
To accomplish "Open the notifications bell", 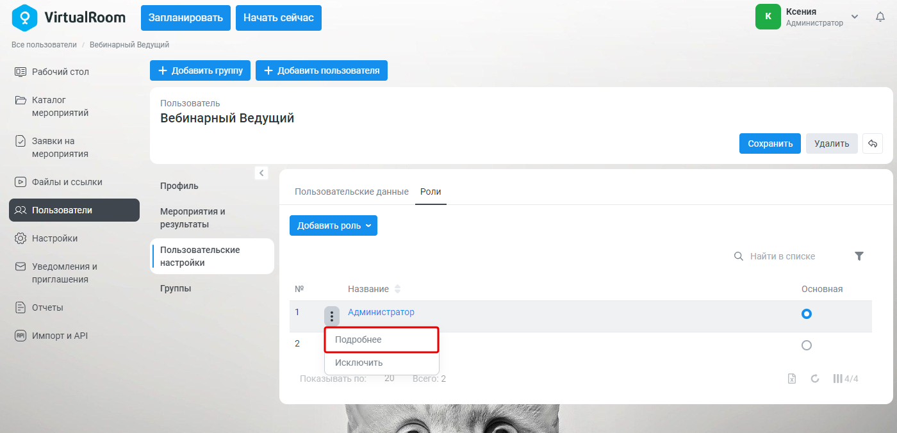I will coord(880,17).
